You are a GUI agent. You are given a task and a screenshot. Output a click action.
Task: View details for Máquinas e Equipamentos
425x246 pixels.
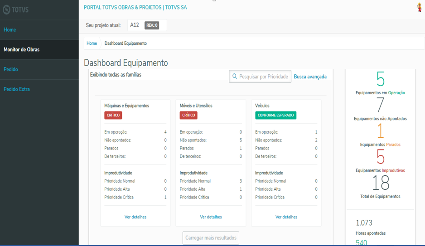(135, 217)
